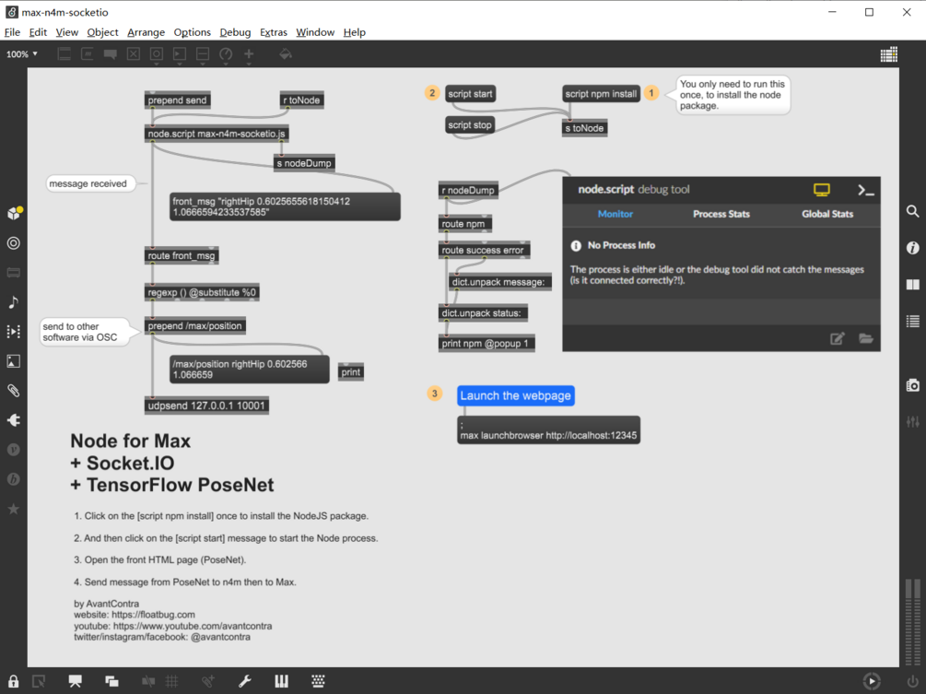926x694 pixels.
Task: Click the 'max launchbrowser' message box
Action: (548, 429)
